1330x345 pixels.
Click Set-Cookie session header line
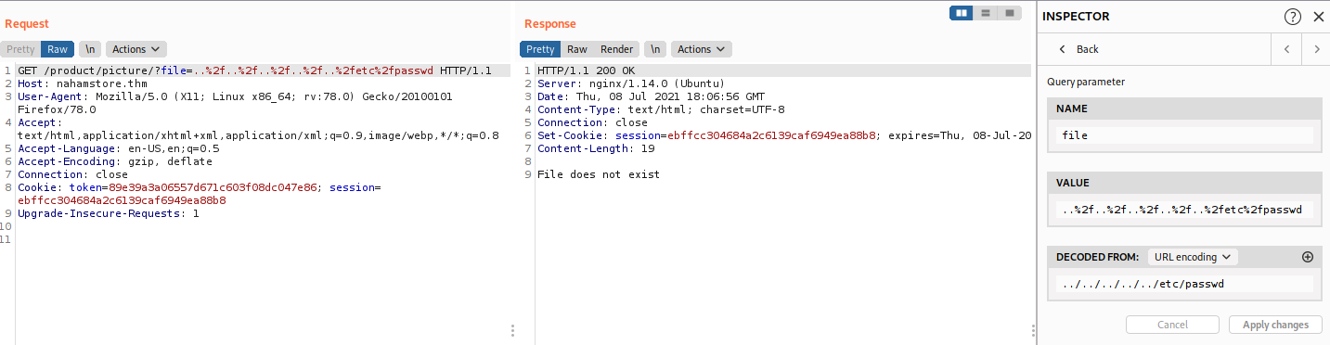(784, 135)
